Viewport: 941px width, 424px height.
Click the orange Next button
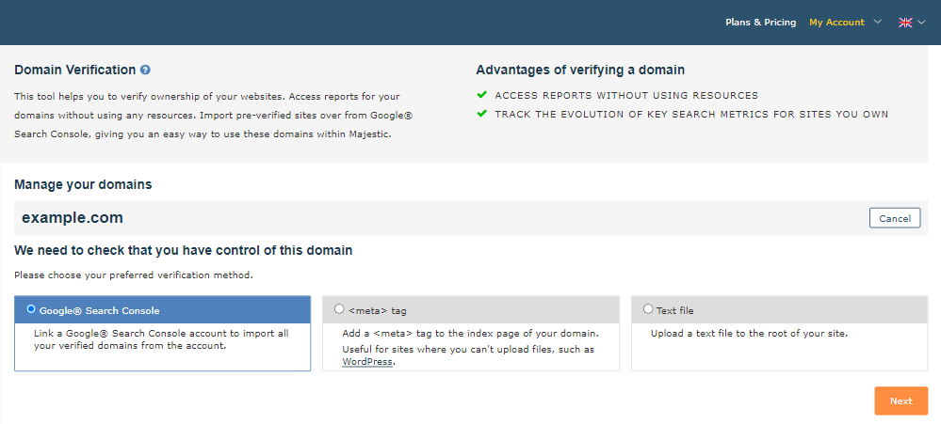tap(900, 400)
